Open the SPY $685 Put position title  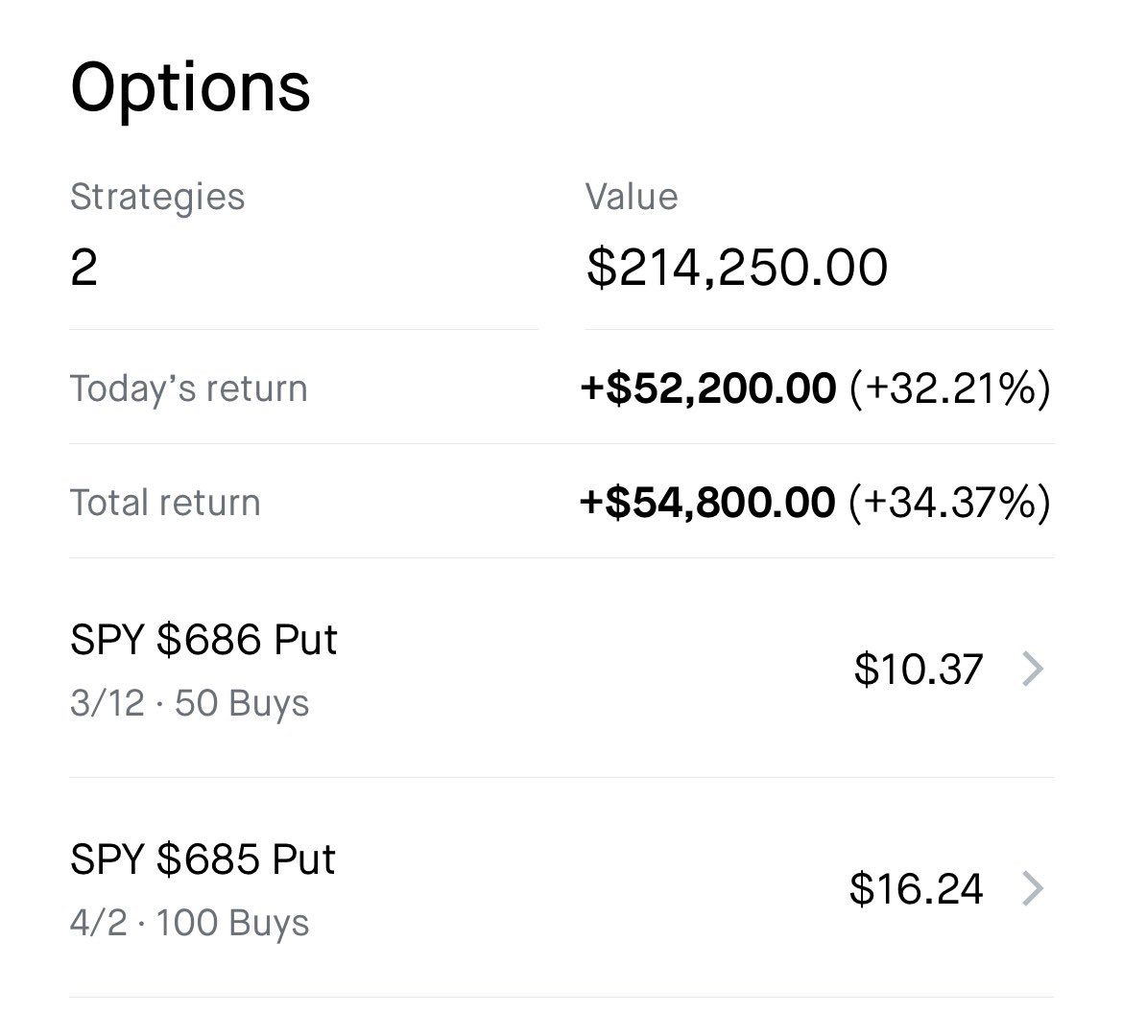point(203,859)
